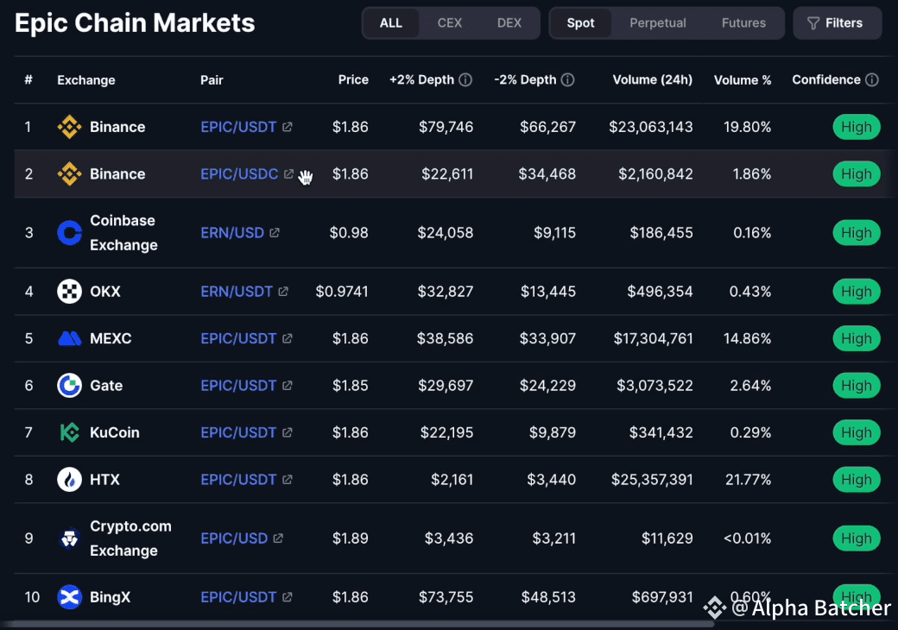Click the $25,357,391 volume value
898x630 pixels.
pos(652,480)
